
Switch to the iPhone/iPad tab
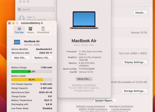click(x=43, y=30)
